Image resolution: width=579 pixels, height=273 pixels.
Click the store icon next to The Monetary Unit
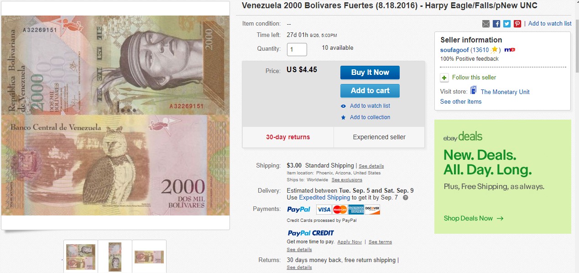pyautogui.click(x=473, y=90)
